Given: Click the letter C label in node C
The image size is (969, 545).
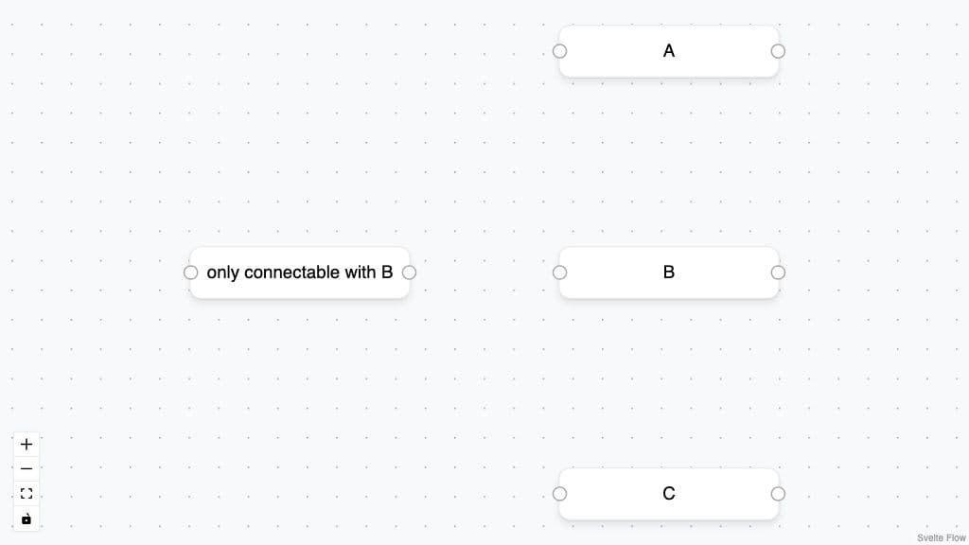Looking at the screenshot, I should click(669, 493).
